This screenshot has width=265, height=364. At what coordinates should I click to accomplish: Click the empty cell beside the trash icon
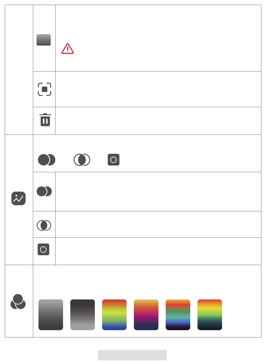[158, 121]
